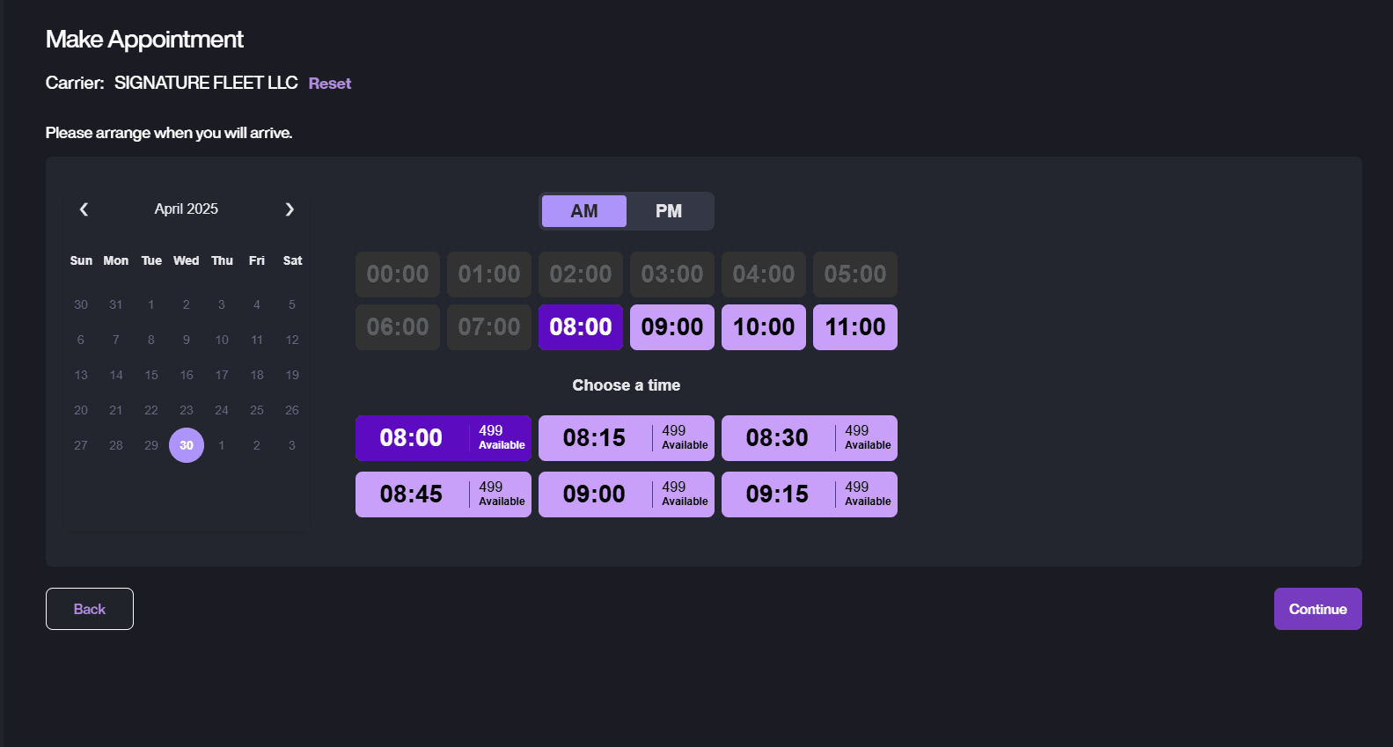Switch to the AM time period

584,211
